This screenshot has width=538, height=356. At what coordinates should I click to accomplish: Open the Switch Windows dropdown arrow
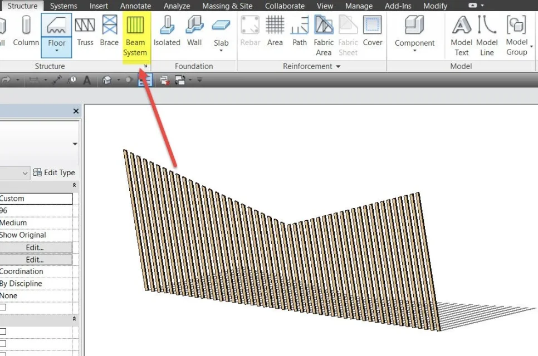point(190,80)
